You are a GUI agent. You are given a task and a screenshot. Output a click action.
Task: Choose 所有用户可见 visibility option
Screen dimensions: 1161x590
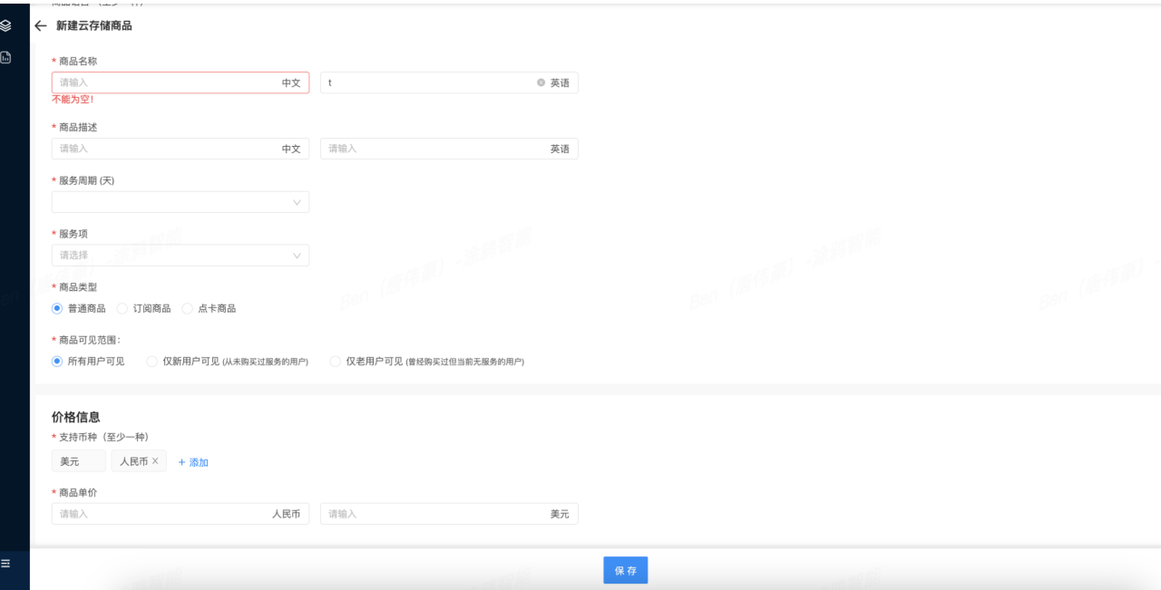(x=57, y=361)
